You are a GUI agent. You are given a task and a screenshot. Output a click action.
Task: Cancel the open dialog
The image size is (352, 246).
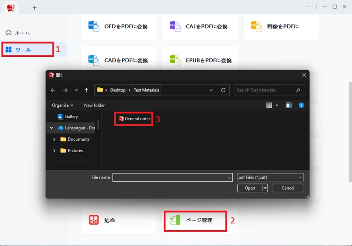[288, 188]
